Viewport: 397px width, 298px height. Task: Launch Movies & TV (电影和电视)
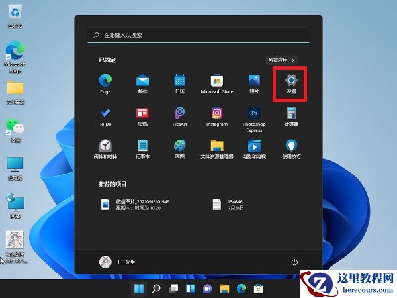(254, 149)
